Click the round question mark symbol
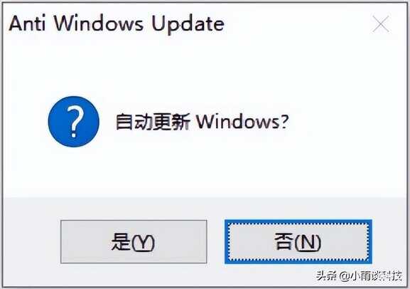 click(74, 122)
